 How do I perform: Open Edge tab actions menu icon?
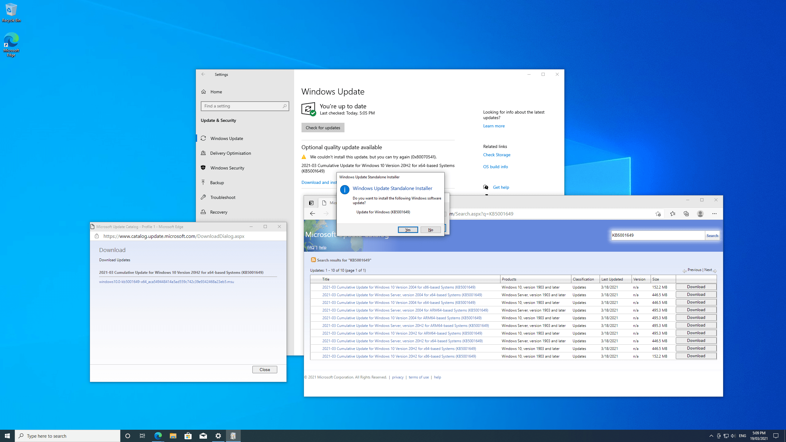(311, 203)
